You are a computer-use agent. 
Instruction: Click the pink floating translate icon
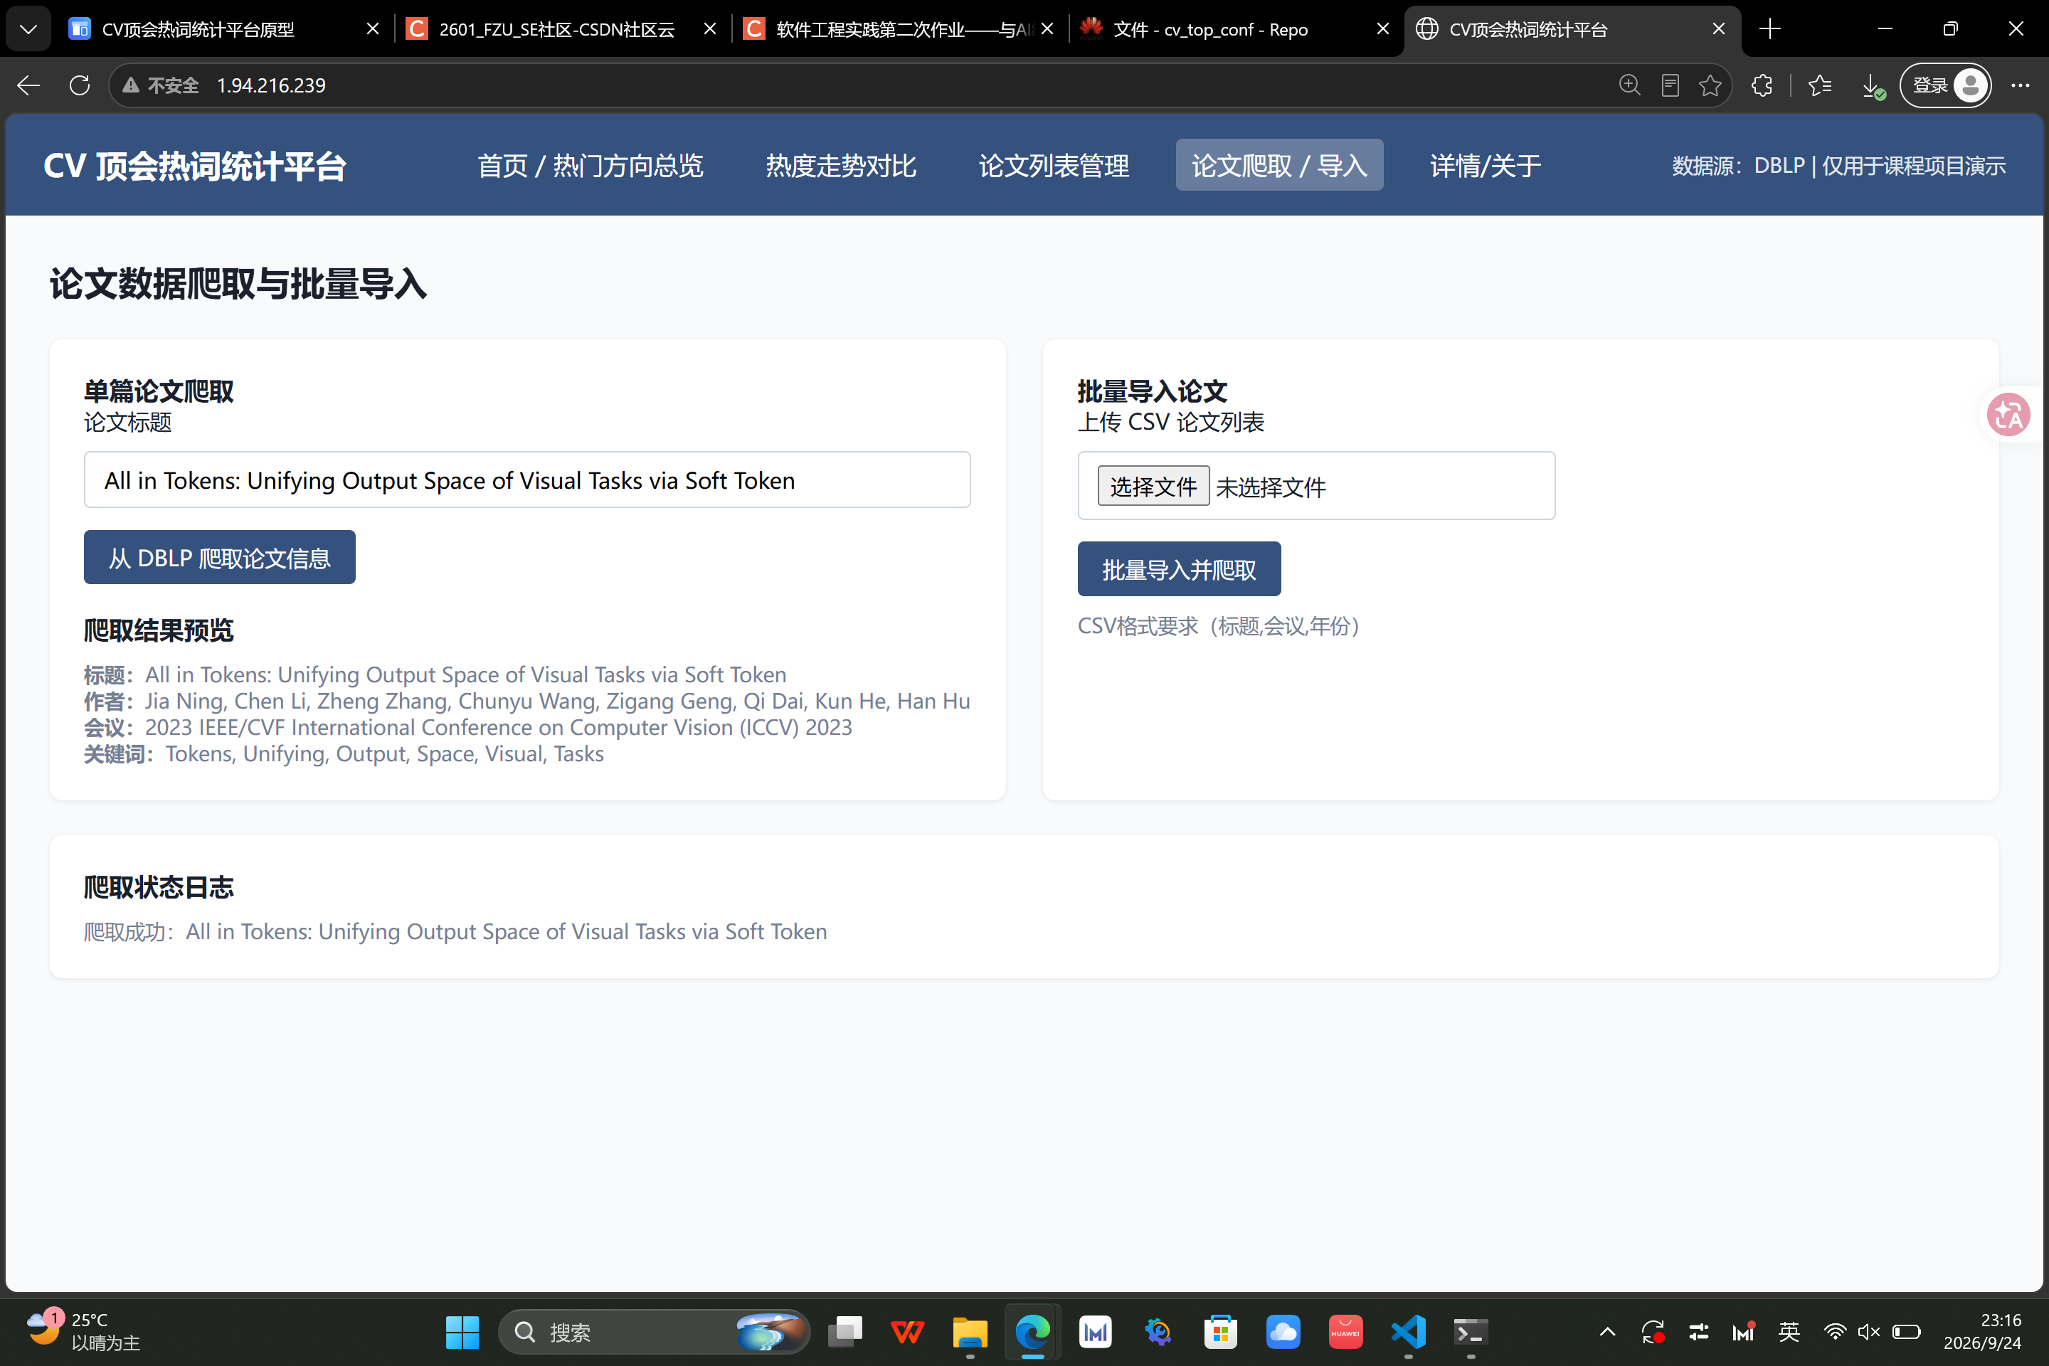2009,415
